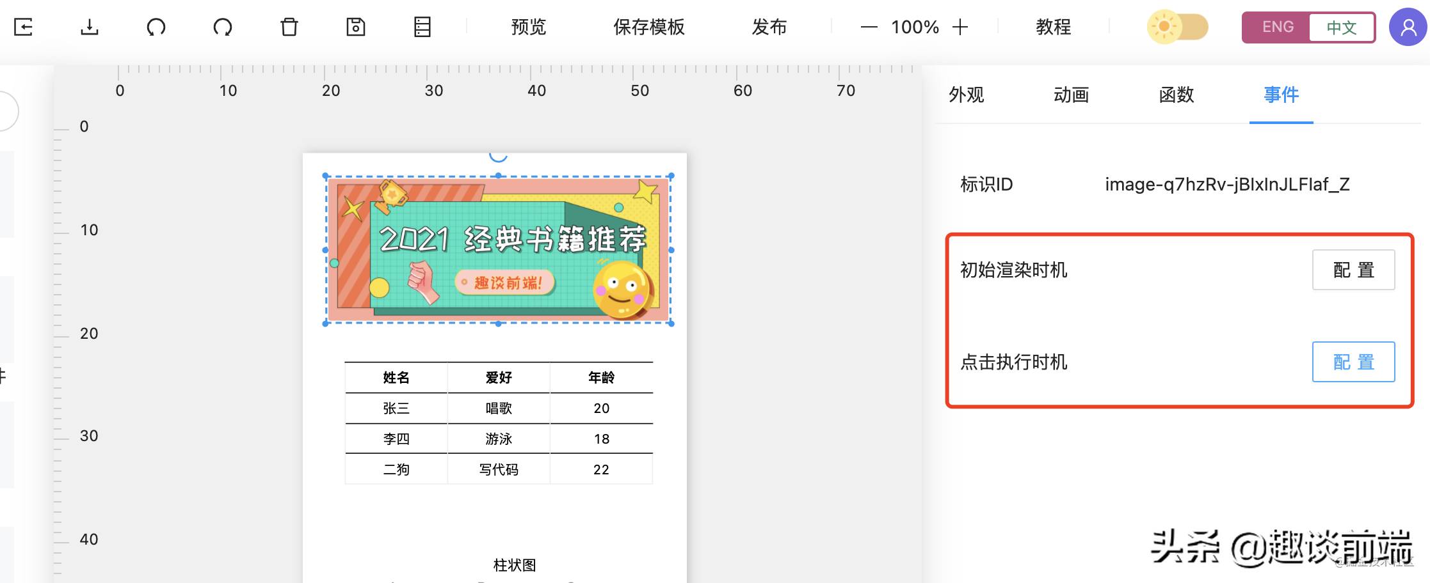The width and height of the screenshot is (1430, 583).
Task: Select 中文 language option
Action: [x=1342, y=27]
